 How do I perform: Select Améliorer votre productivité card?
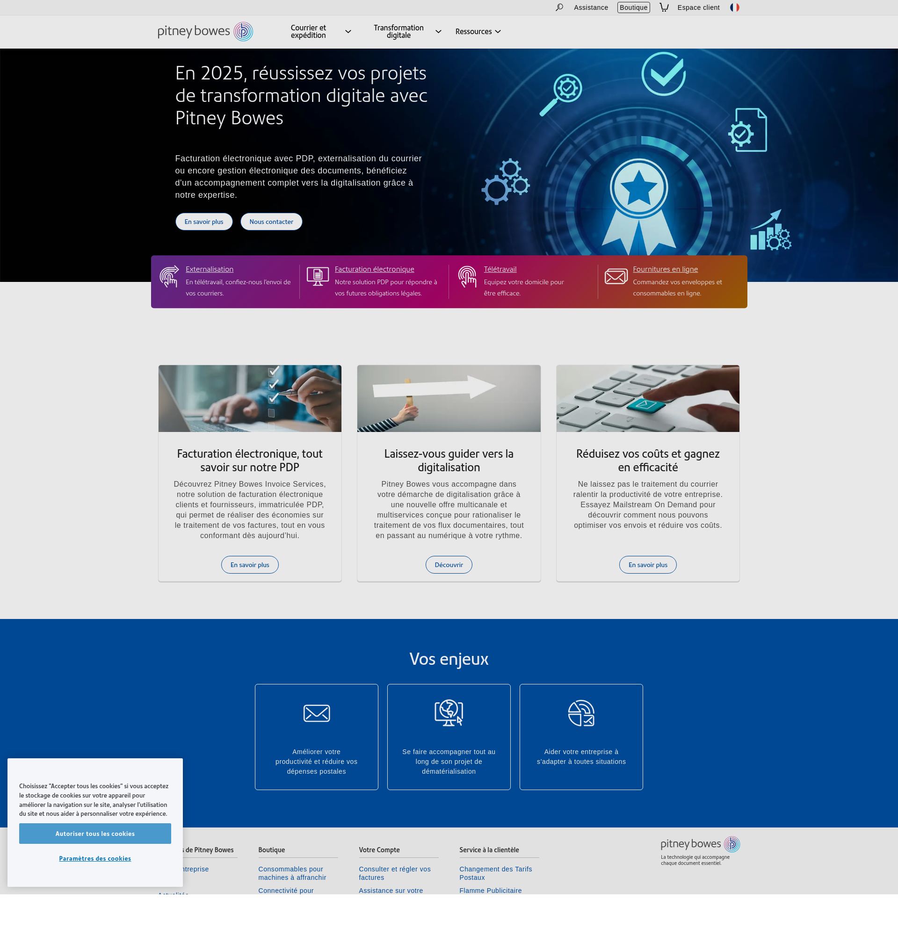316,737
